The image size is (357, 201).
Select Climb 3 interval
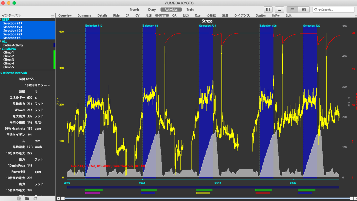28,60
